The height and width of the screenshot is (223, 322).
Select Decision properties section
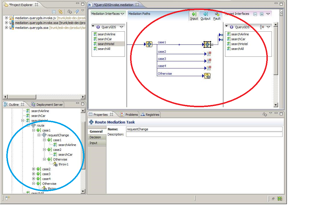97,137
